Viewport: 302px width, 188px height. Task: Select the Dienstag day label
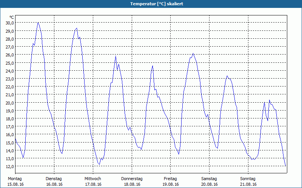54,179
